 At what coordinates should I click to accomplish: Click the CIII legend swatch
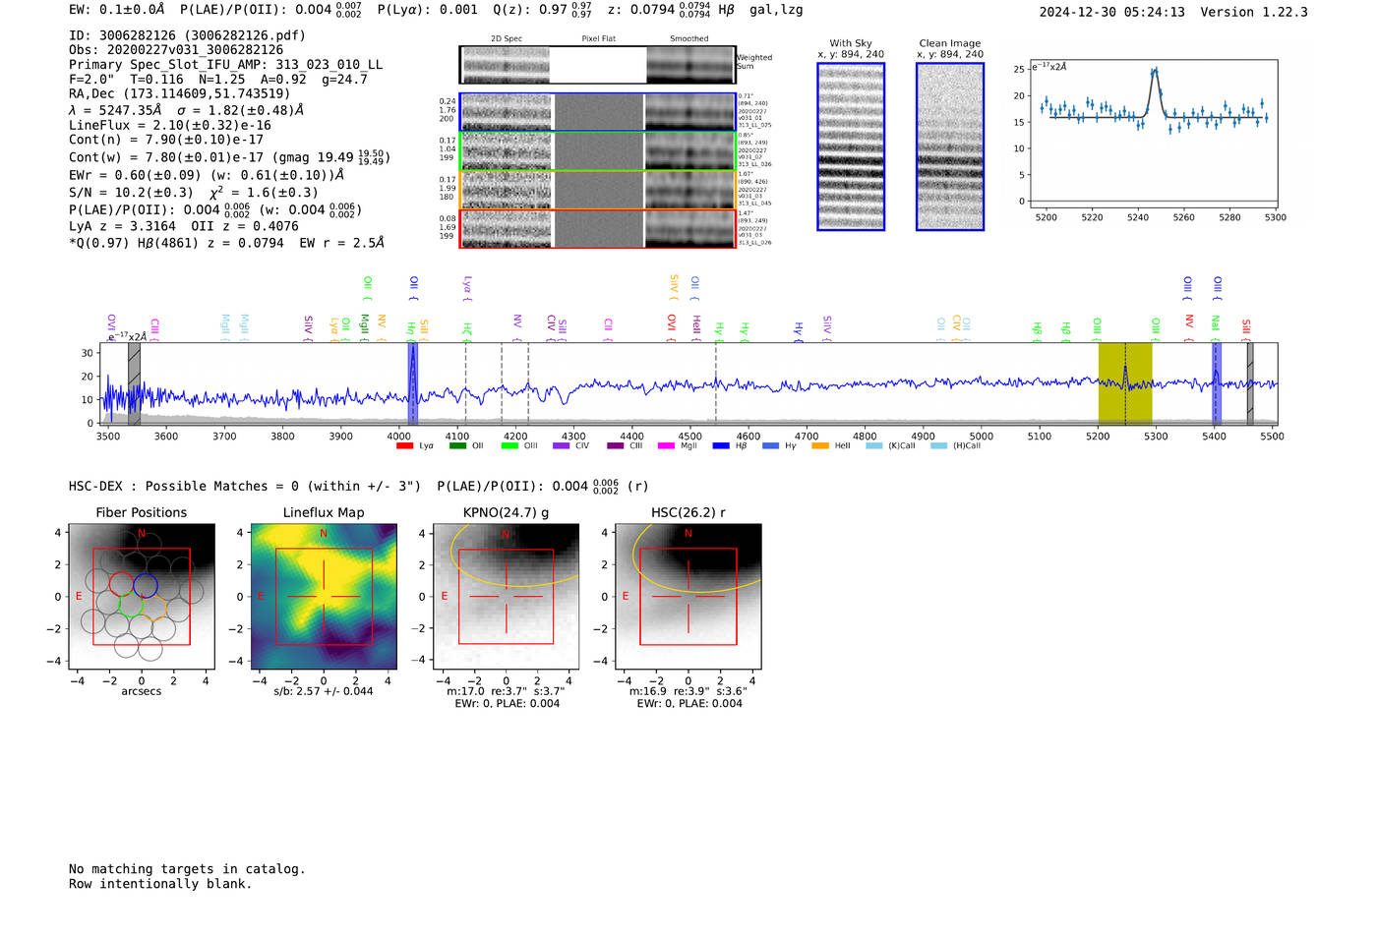(x=616, y=446)
